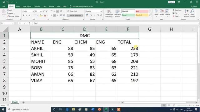This screenshot has width=200, height=112.
Task: Click the red Font Color A icon
Action: point(45,15)
